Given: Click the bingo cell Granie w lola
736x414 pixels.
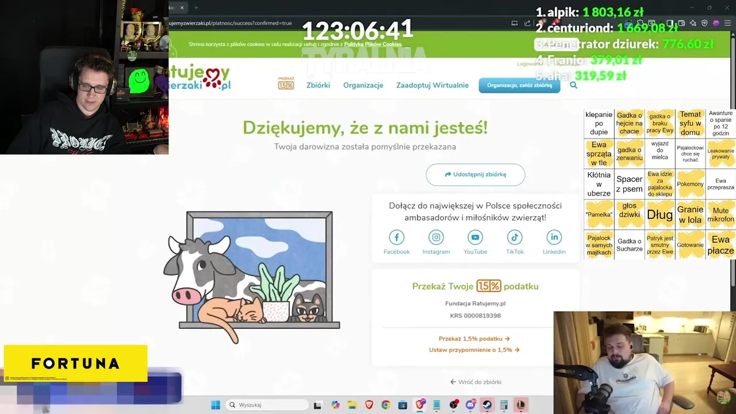Looking at the screenshot, I should tap(690, 214).
